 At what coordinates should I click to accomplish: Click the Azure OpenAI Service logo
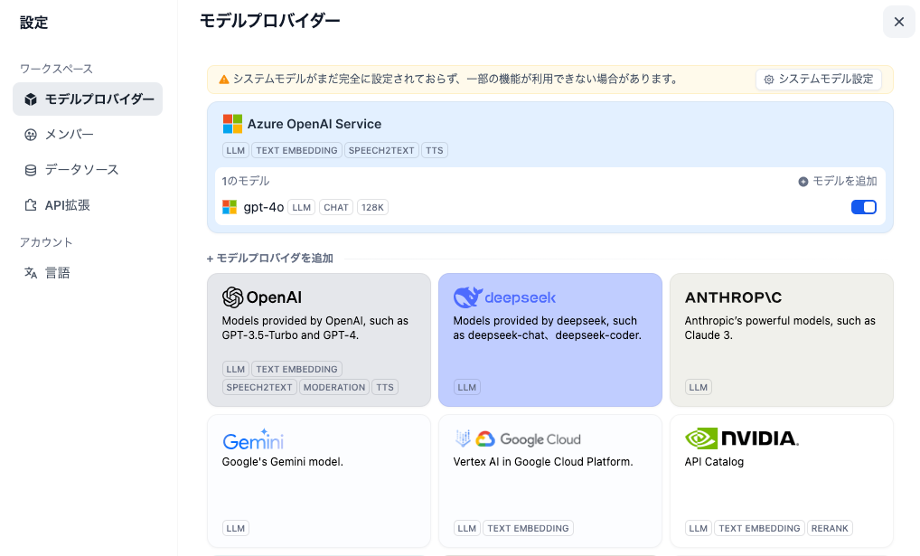[232, 124]
